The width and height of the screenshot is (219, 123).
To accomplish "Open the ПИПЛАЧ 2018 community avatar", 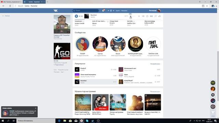I will pos(153,44).
